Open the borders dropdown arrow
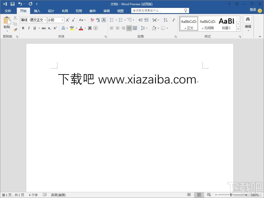Viewport: 264px width, 198px height. coord(167,28)
